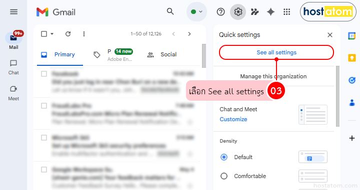Click the Default density preview thumbnail
Viewport: 360px width, 190px height.
tap(312, 157)
